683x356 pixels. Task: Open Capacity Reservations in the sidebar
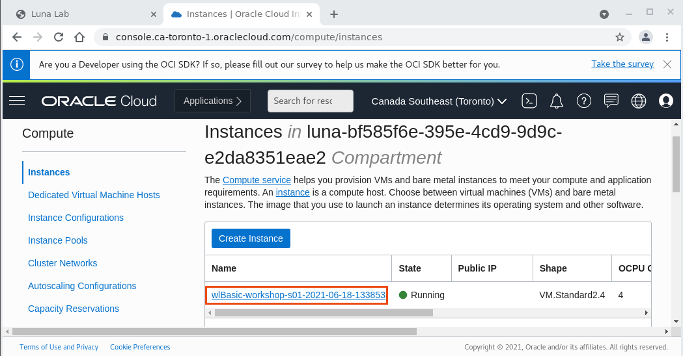[x=73, y=309]
